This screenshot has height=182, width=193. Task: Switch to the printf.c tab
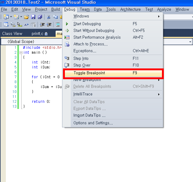coord(39,33)
